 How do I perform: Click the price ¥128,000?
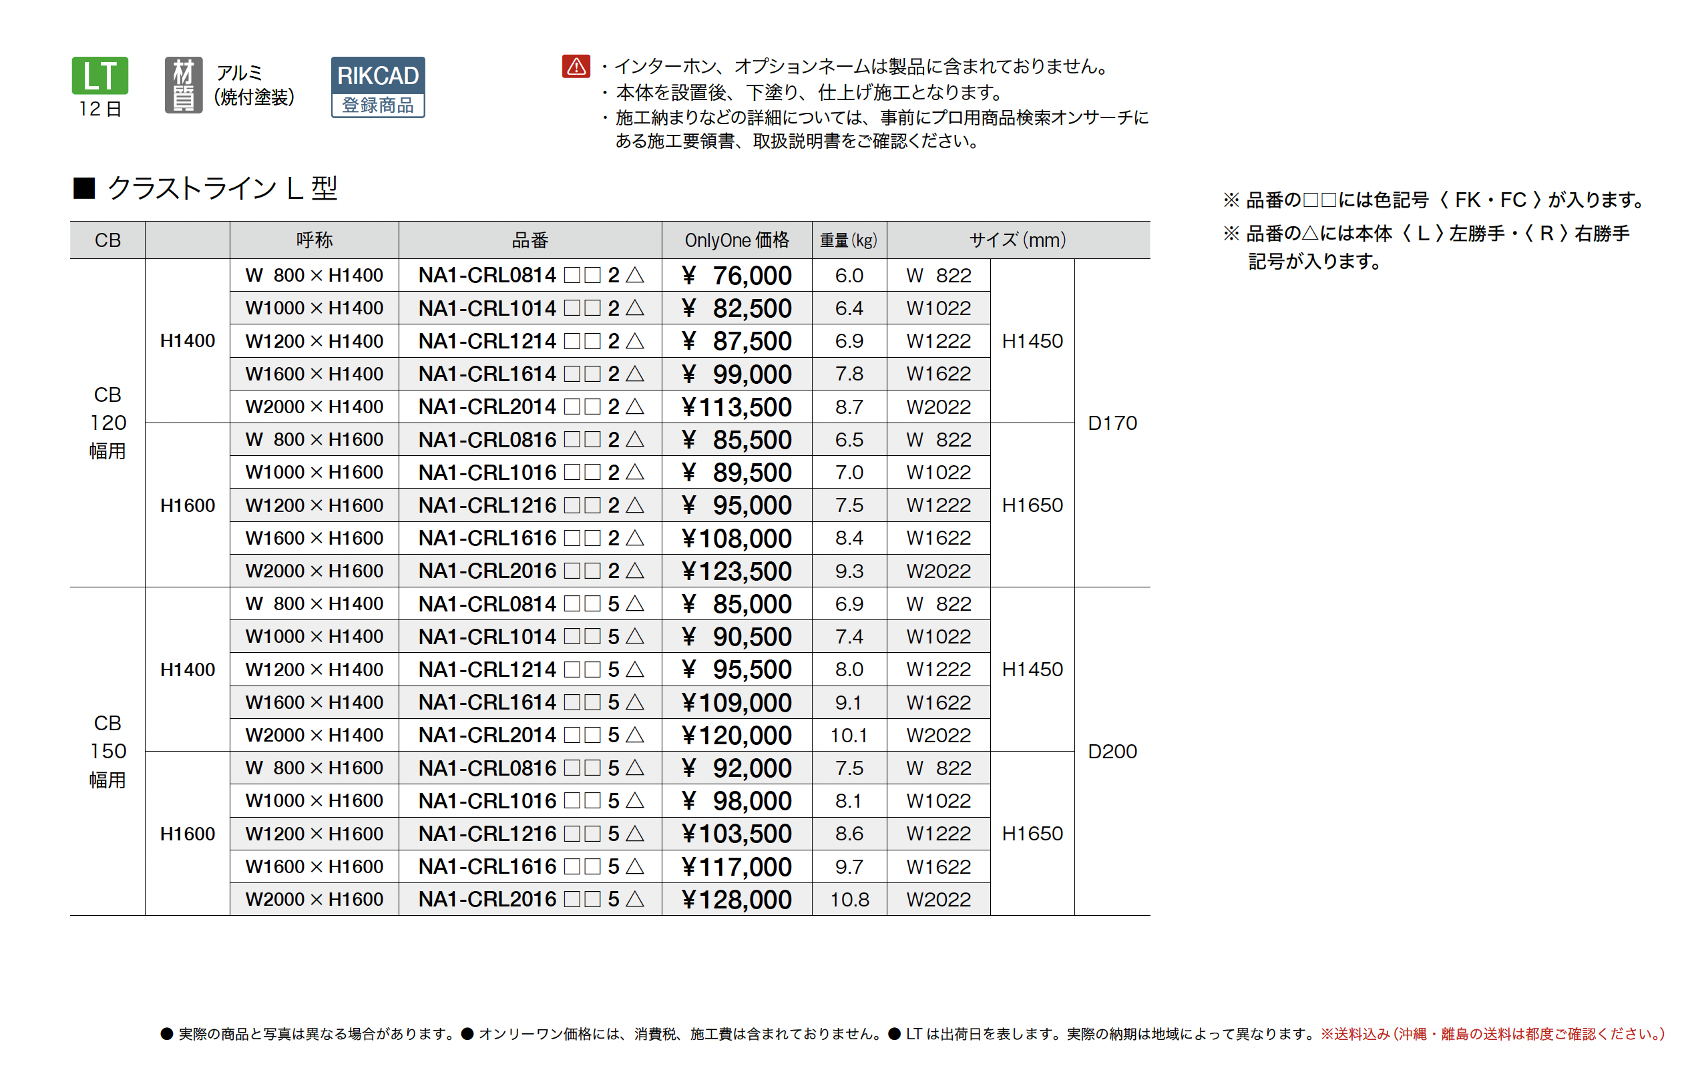[736, 900]
